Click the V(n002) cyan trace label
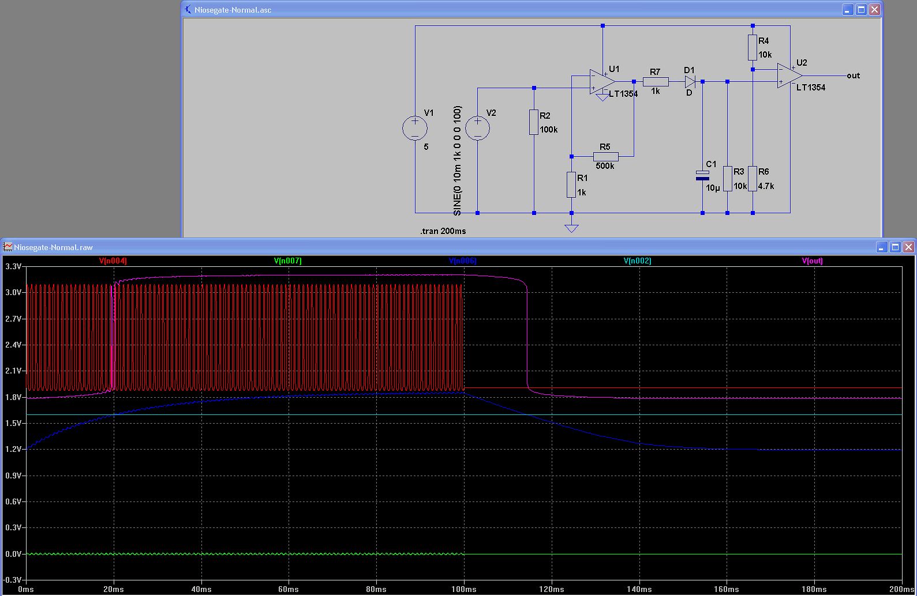The image size is (917, 596). click(x=637, y=261)
